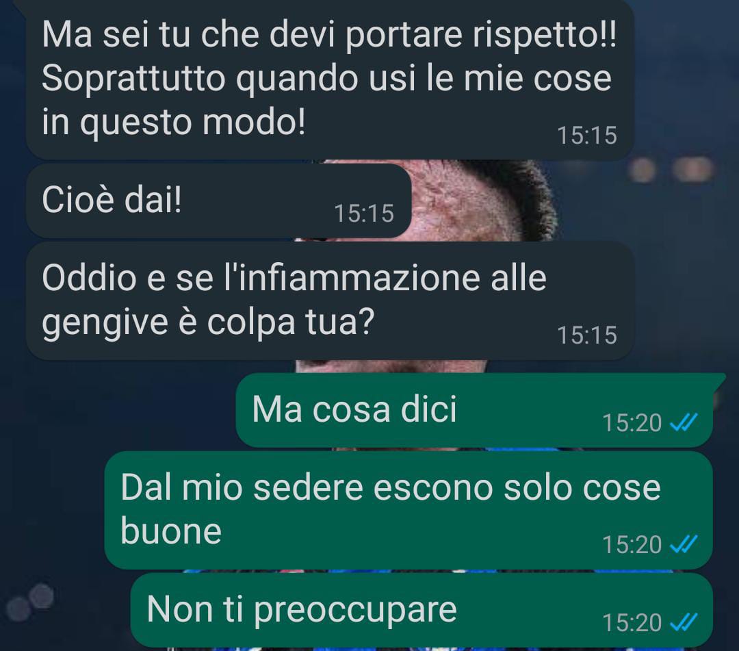Tap the 15:20 timestamp on the sedere message
Image resolution: width=739 pixels, height=651 pixels.
pos(632,544)
